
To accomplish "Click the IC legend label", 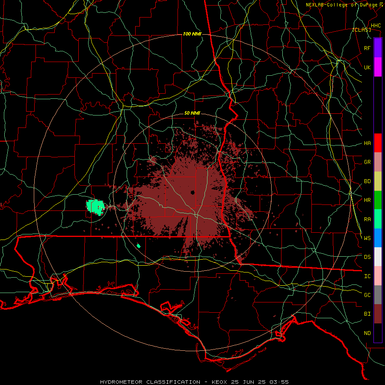I will [x=367, y=276].
